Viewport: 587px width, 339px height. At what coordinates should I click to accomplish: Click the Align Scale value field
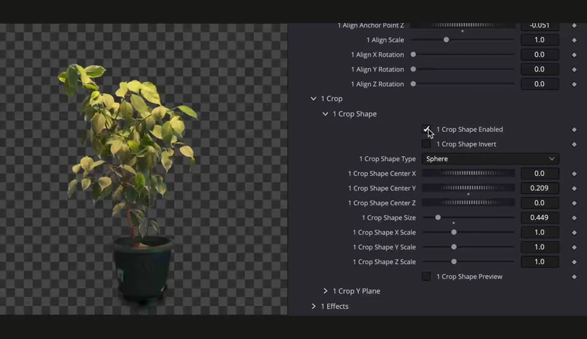point(539,40)
